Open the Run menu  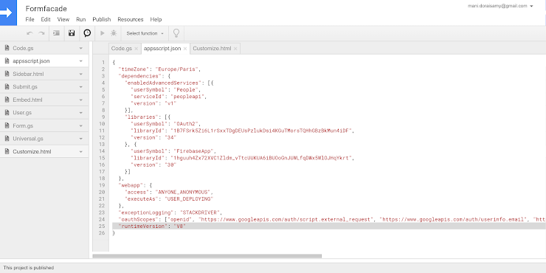(x=80, y=19)
